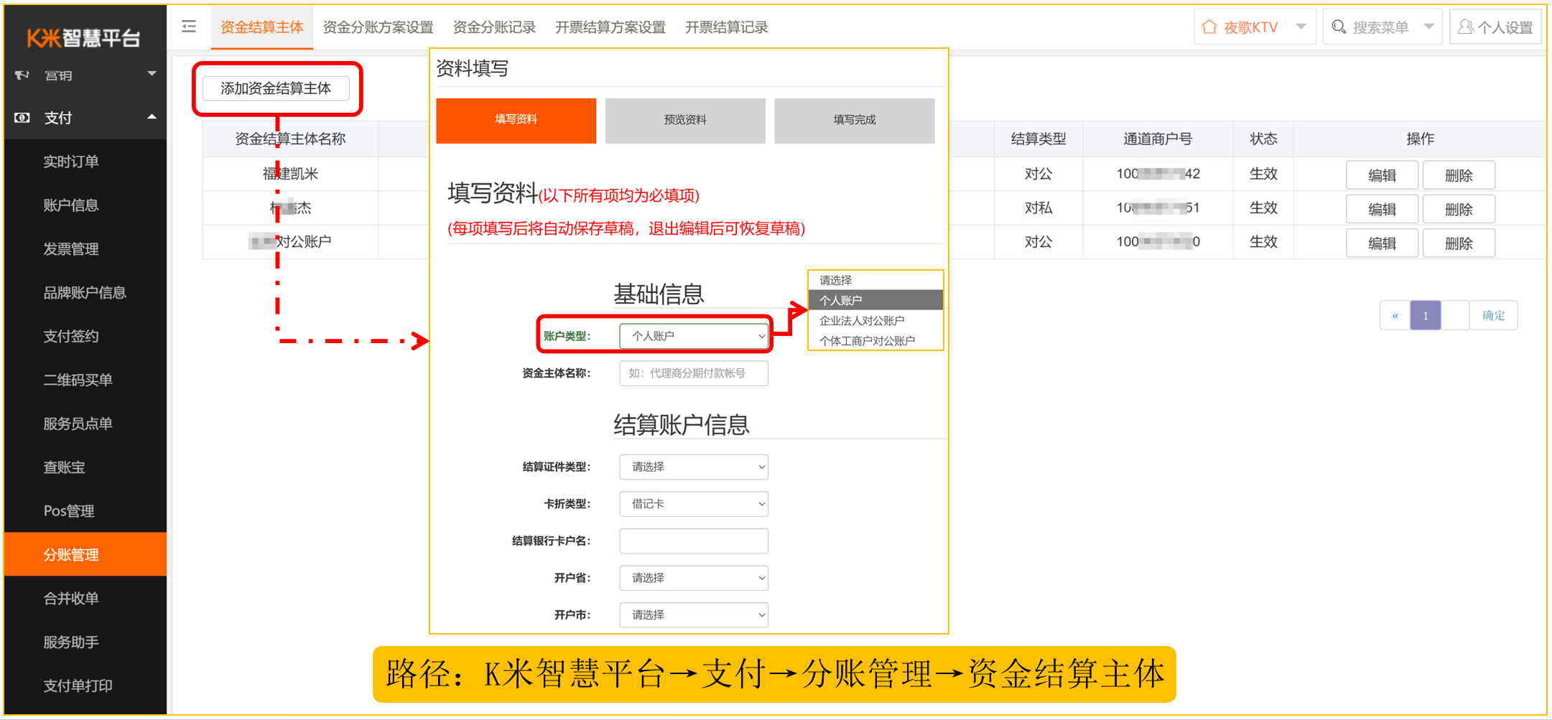
Task: Click the 结算类型 column header
Action: [x=1038, y=139]
